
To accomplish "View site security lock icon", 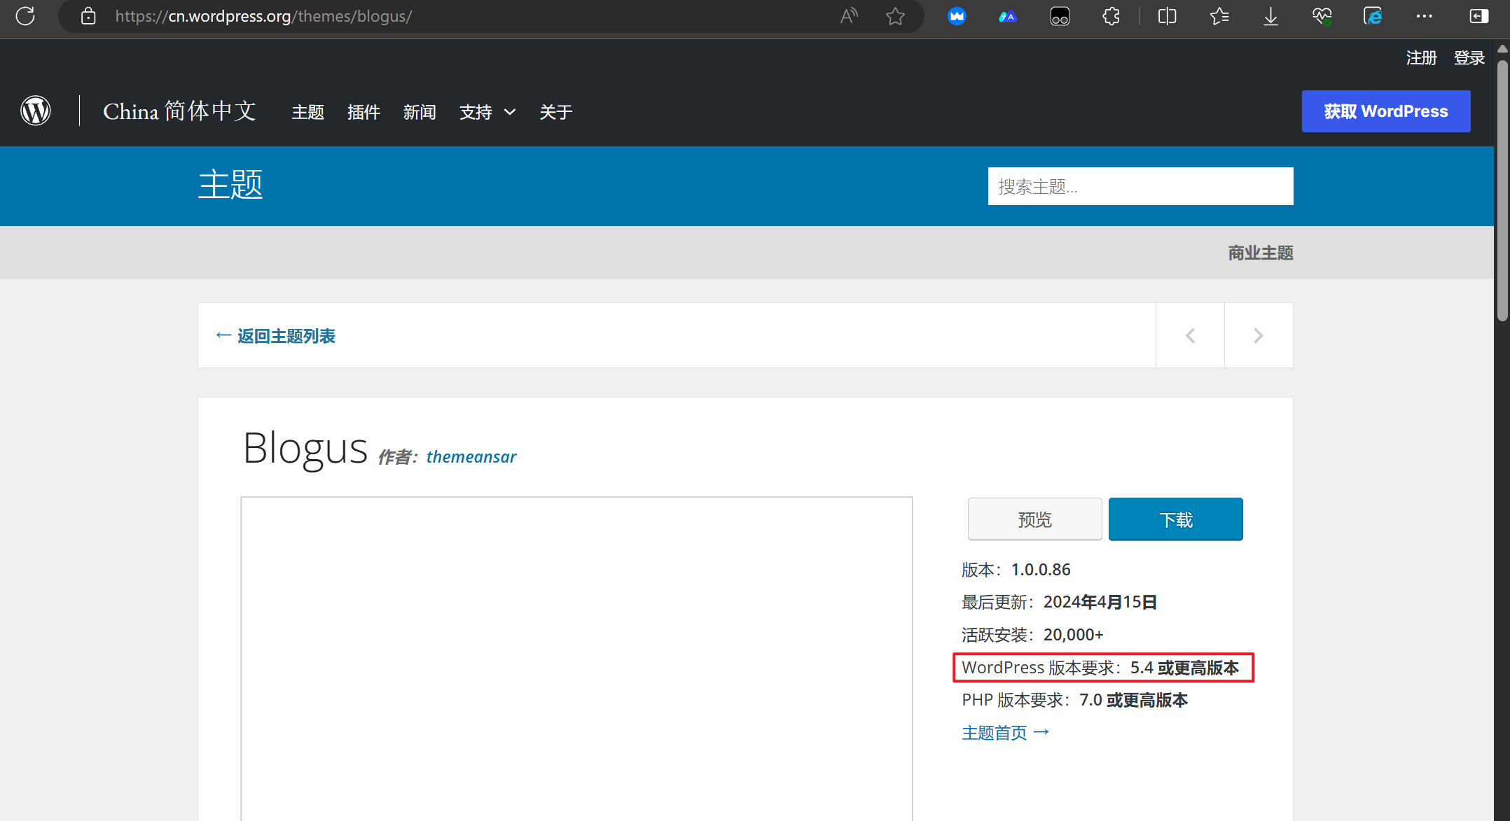I will coord(88,16).
